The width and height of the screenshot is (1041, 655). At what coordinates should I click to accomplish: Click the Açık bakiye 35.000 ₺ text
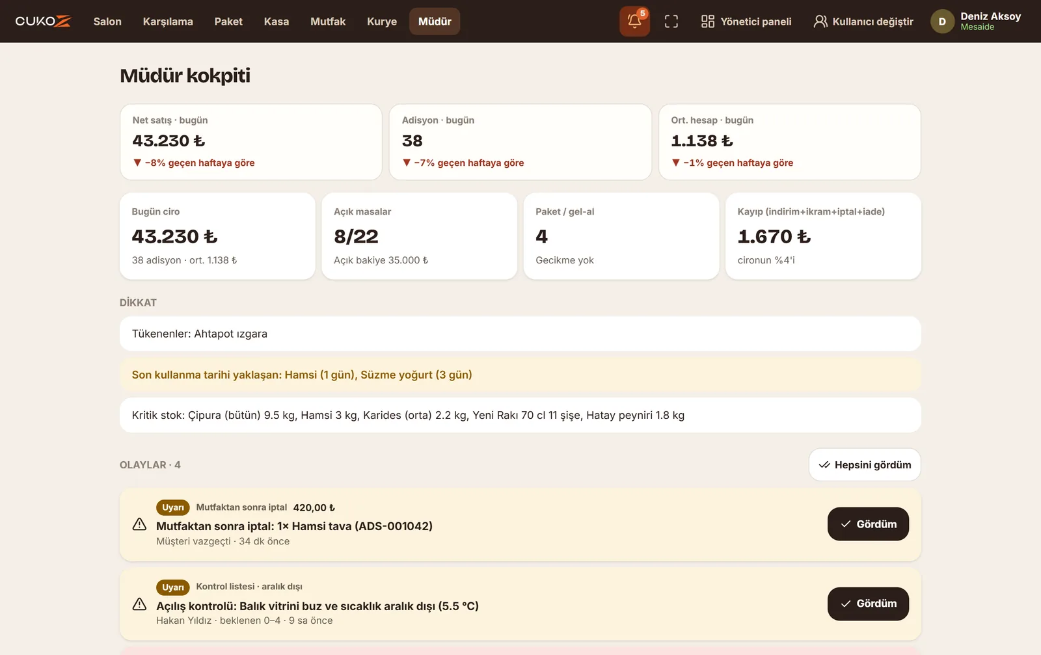click(x=381, y=260)
